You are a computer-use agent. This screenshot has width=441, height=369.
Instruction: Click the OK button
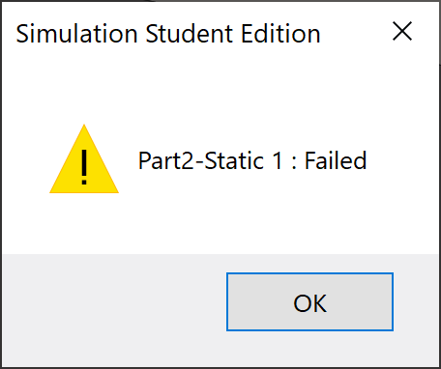(x=309, y=301)
